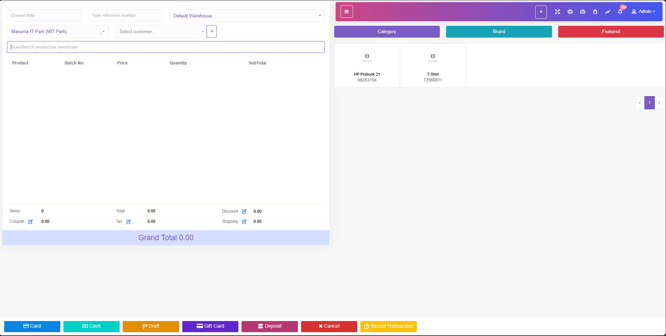666x336 pixels.
Task: Open the Select customer dropdown
Action: (x=161, y=32)
